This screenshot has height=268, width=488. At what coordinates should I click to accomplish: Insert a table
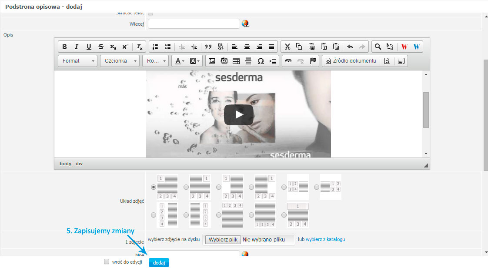click(236, 61)
